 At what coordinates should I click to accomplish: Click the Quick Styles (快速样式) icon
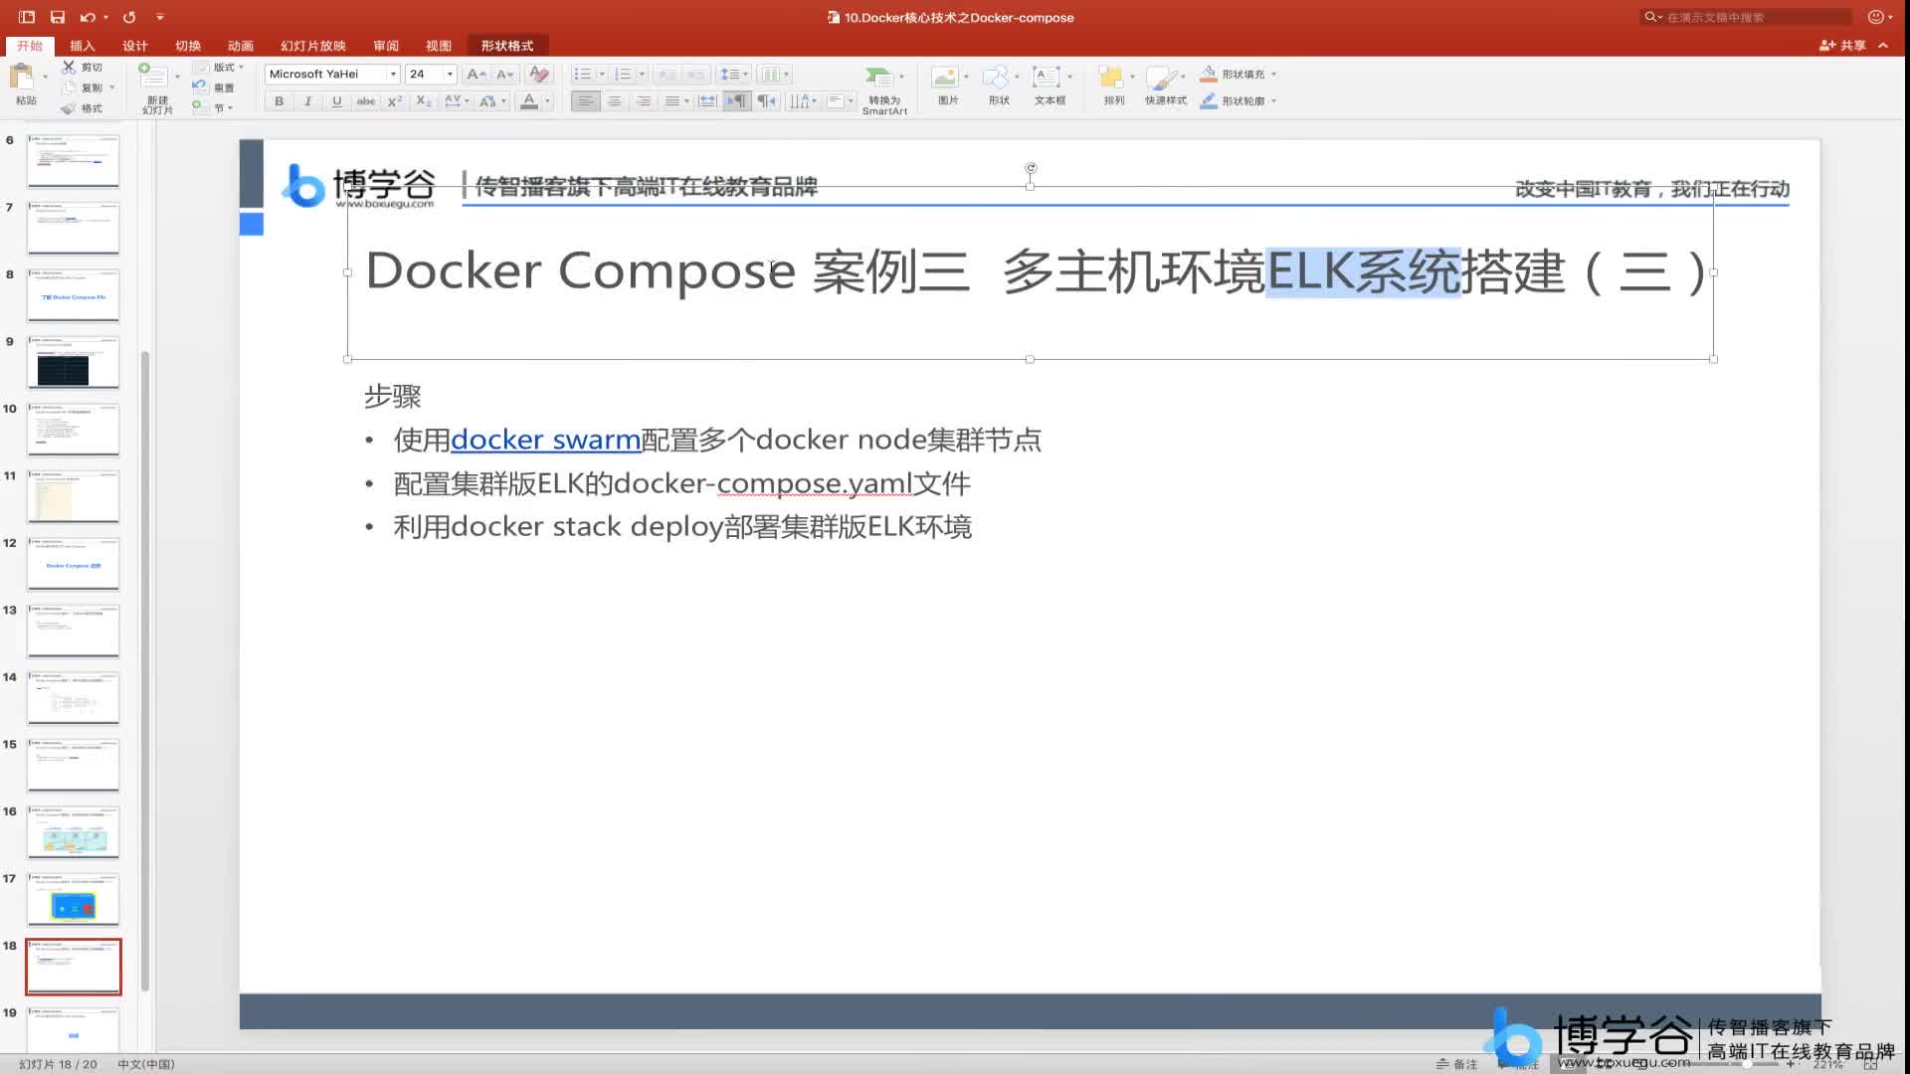point(1162,77)
